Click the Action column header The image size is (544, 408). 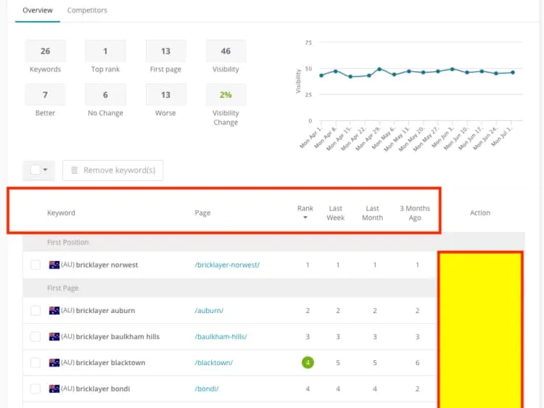point(480,213)
